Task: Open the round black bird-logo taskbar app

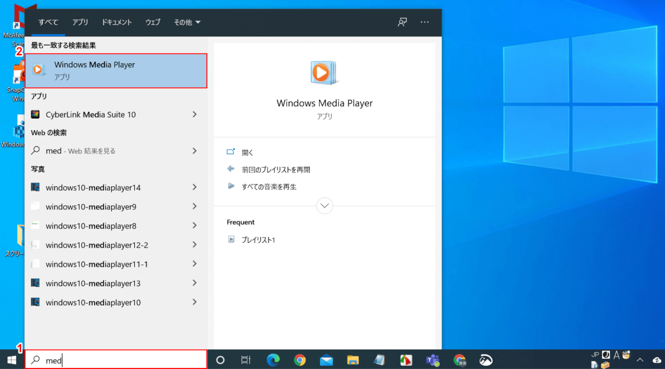Action: [486, 360]
